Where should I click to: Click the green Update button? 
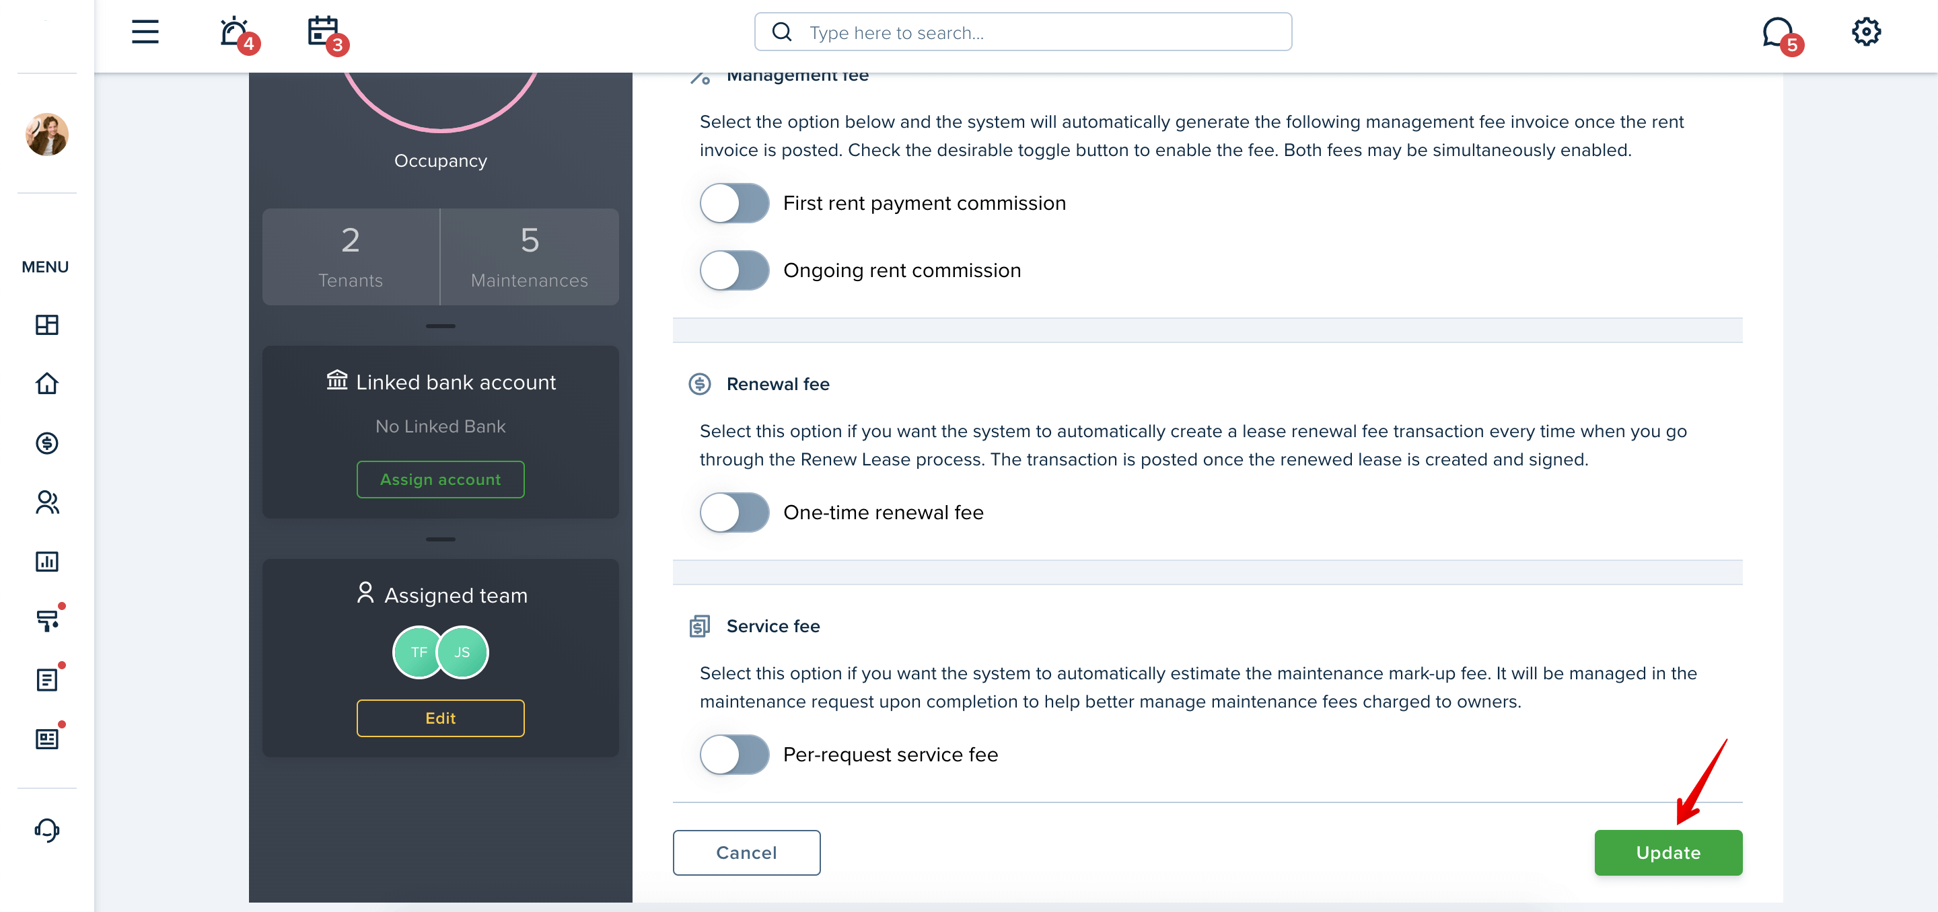click(1668, 853)
